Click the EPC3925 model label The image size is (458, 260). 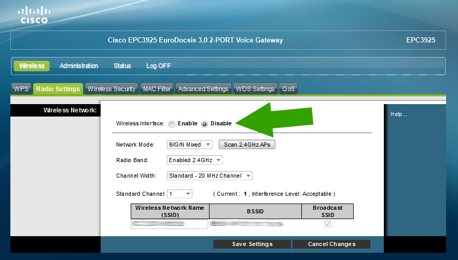421,40
